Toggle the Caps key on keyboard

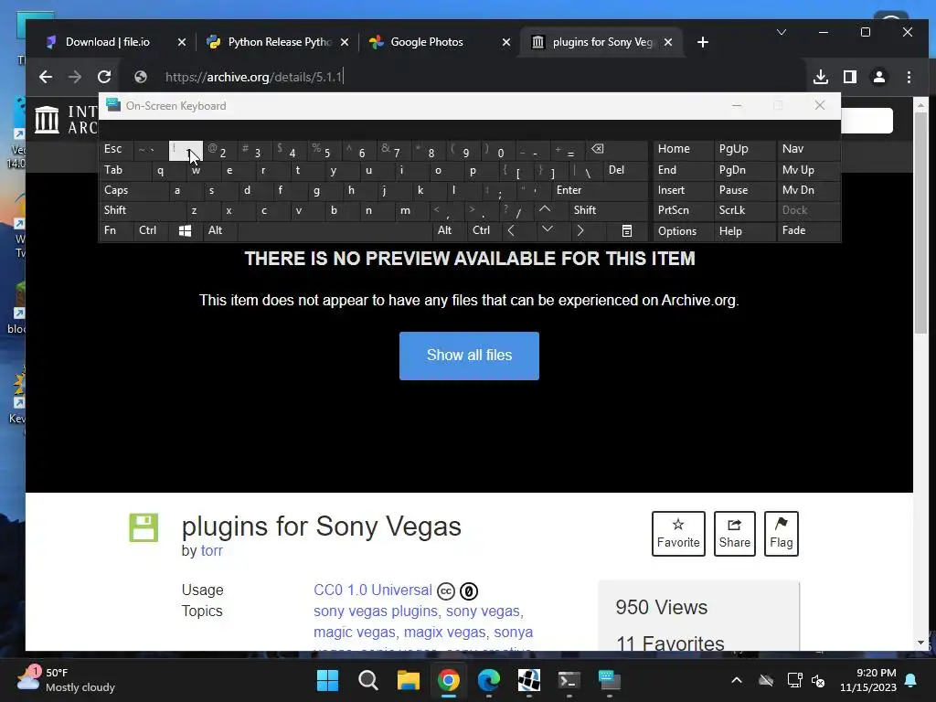(x=133, y=190)
